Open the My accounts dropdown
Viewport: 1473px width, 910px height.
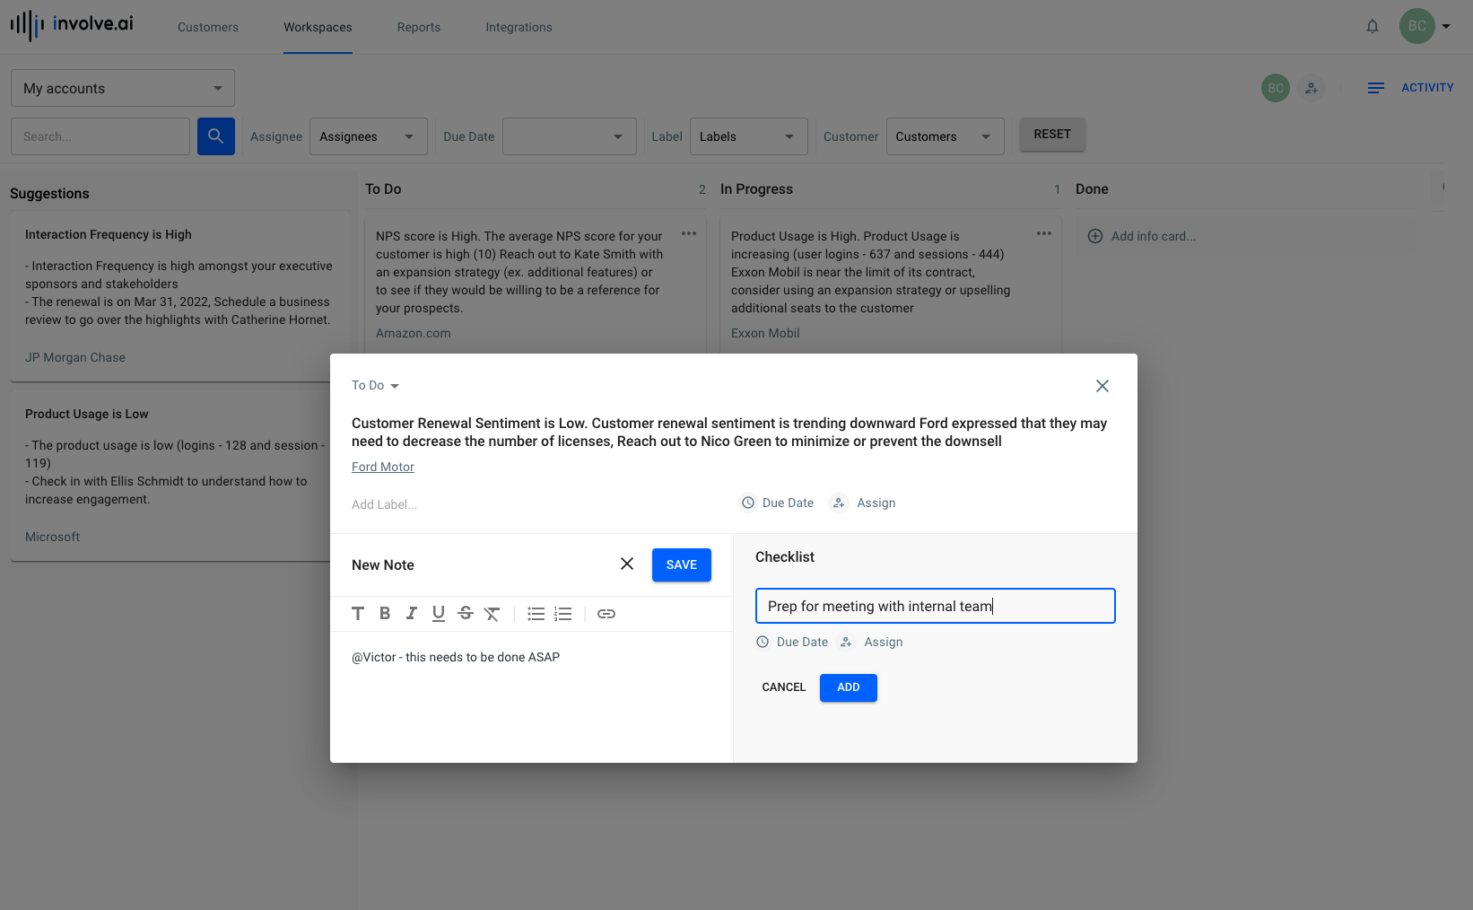(123, 88)
